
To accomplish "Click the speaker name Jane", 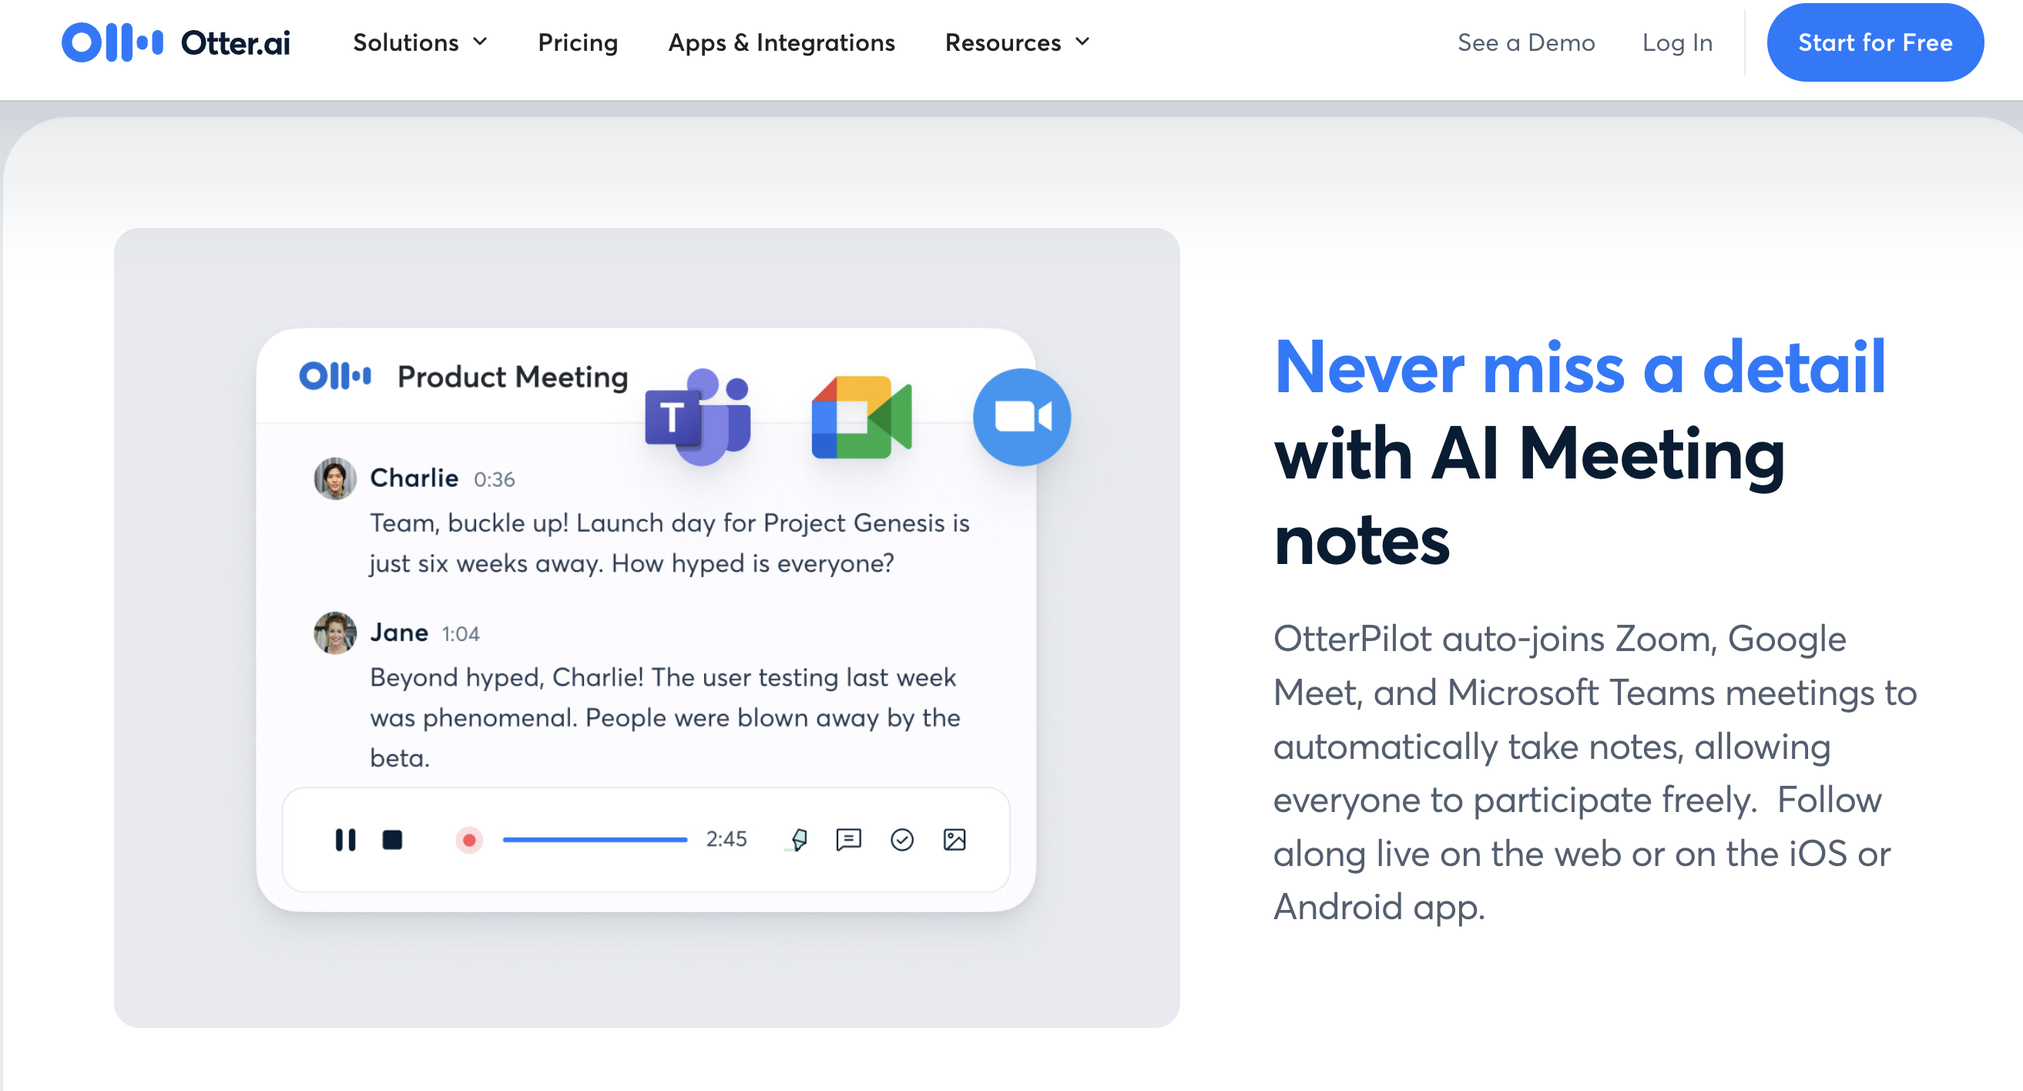I will click(x=399, y=633).
